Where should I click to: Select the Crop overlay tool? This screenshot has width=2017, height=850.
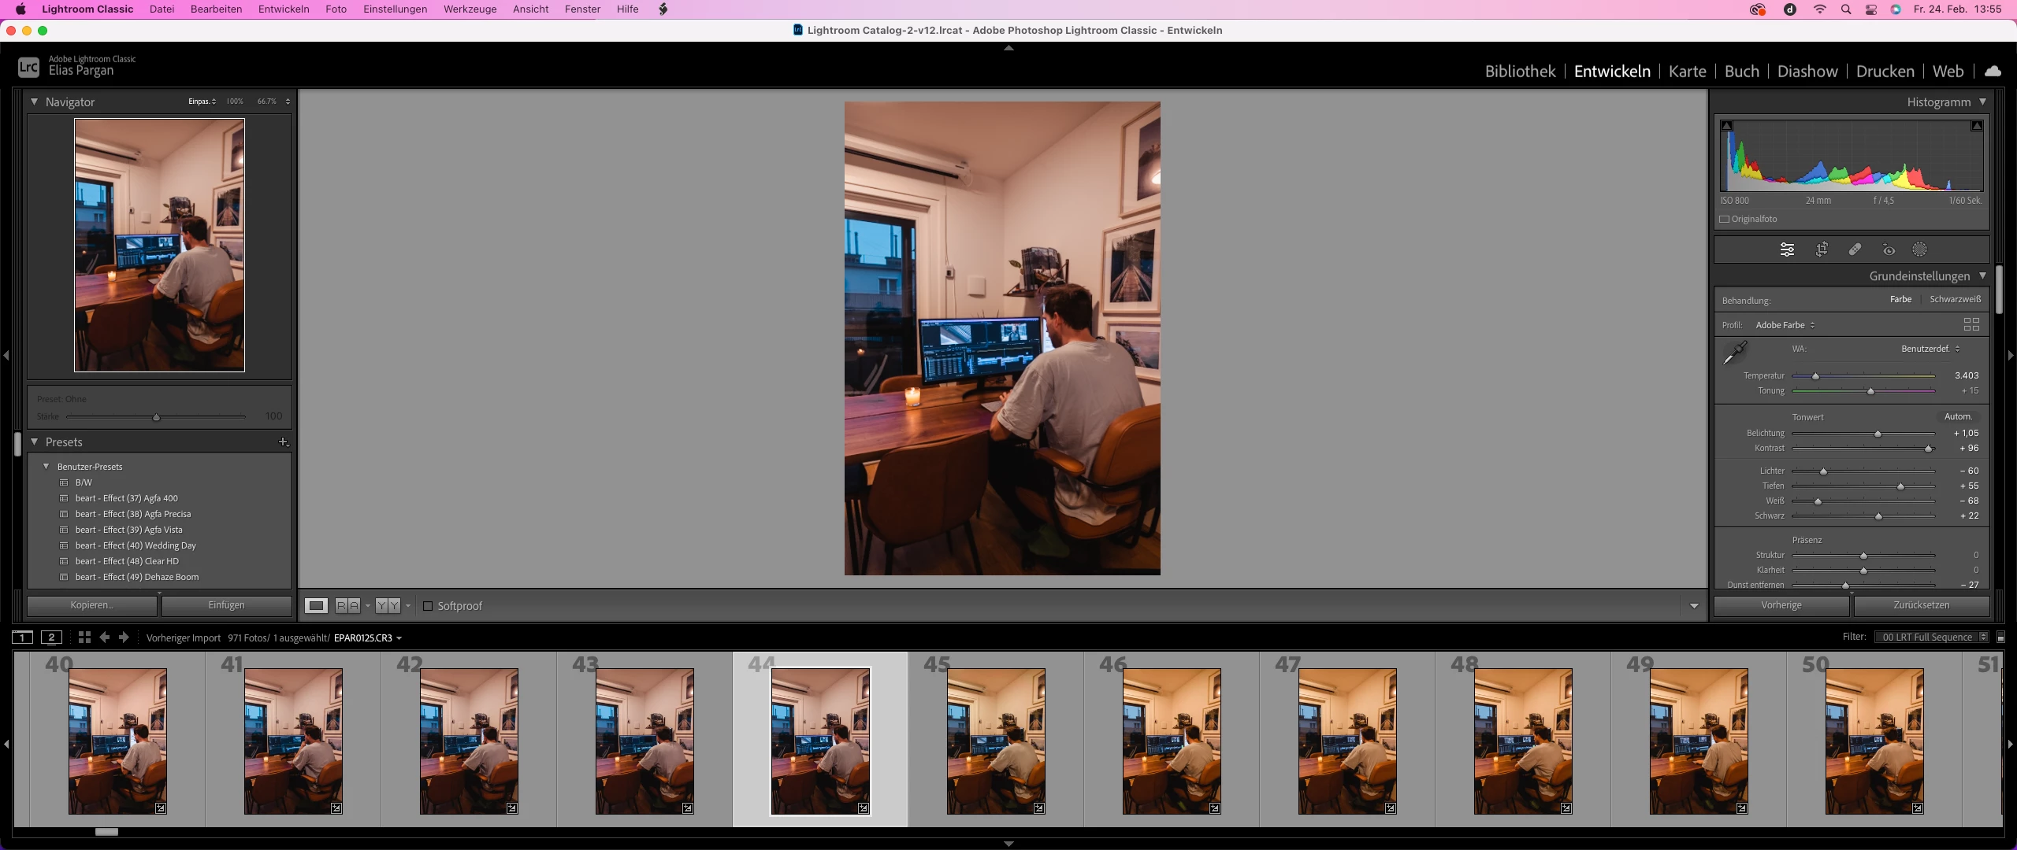click(x=1822, y=249)
